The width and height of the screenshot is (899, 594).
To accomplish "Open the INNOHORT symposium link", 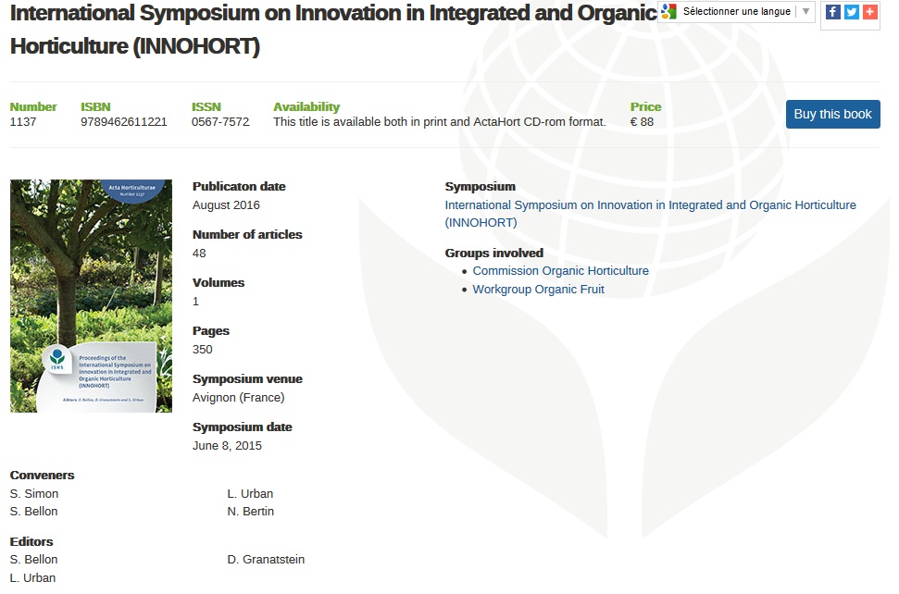I will tap(650, 214).
